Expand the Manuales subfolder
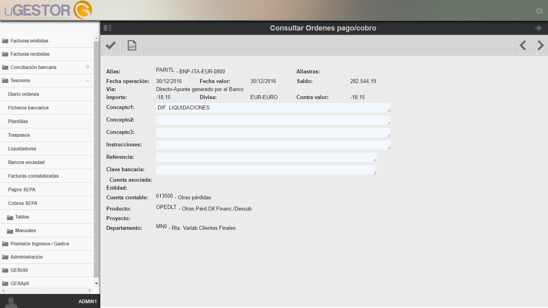The image size is (548, 308). click(47, 231)
